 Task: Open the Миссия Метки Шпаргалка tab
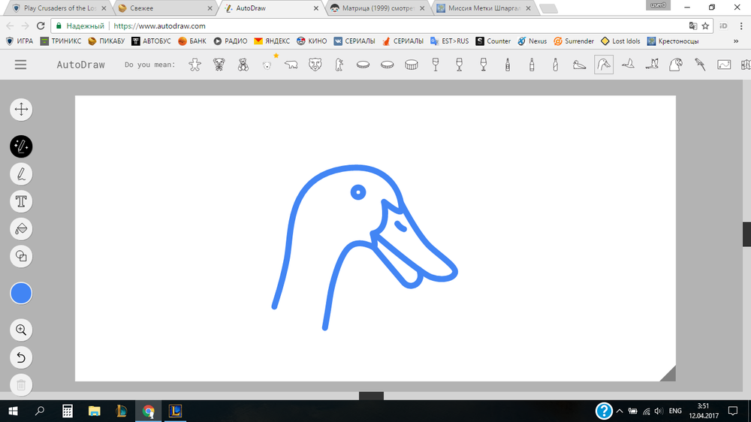pos(484,8)
